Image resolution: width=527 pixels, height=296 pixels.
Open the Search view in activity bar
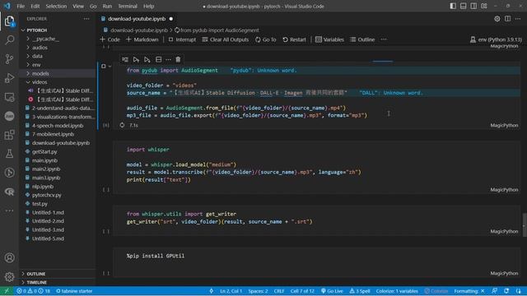point(9,40)
